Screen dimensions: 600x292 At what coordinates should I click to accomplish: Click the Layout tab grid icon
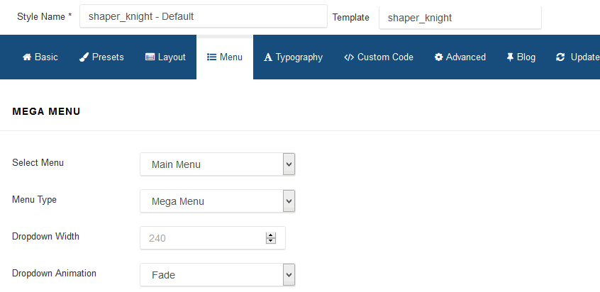coord(150,57)
